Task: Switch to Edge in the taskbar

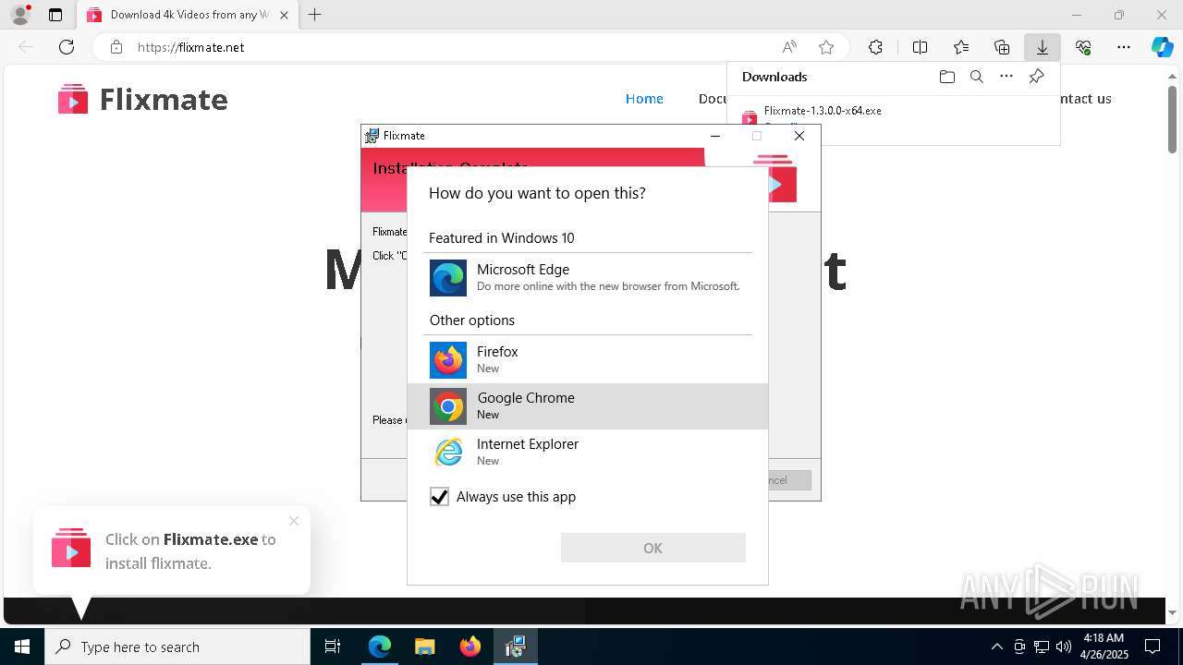Action: [380, 647]
